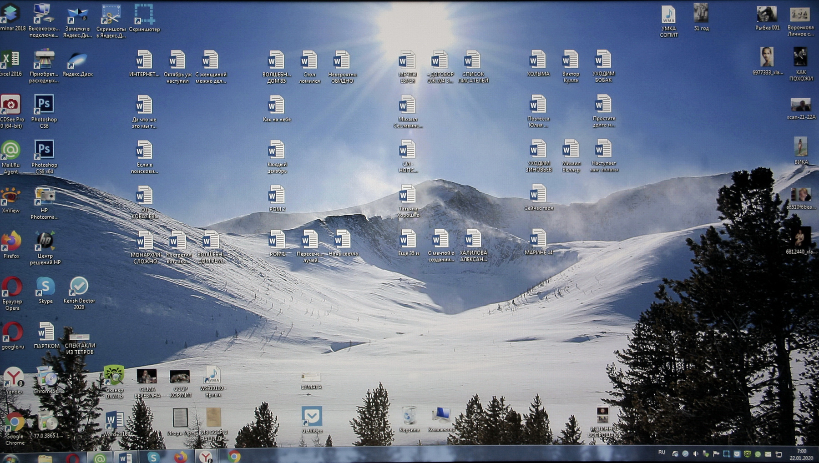Open the Рыбка 001 image file
The width and height of the screenshot is (819, 463).
pyautogui.click(x=767, y=15)
